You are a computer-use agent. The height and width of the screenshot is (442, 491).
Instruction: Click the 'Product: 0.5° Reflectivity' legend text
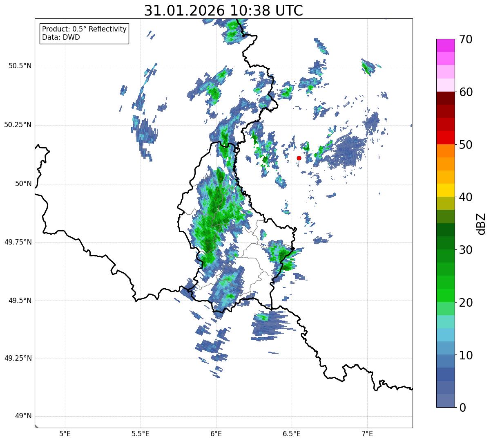click(84, 29)
